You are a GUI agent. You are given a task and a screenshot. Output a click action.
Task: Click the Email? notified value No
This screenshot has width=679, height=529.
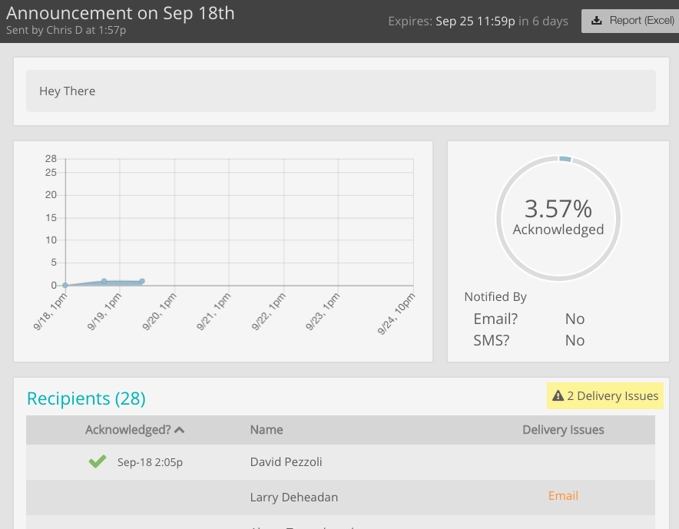575,319
